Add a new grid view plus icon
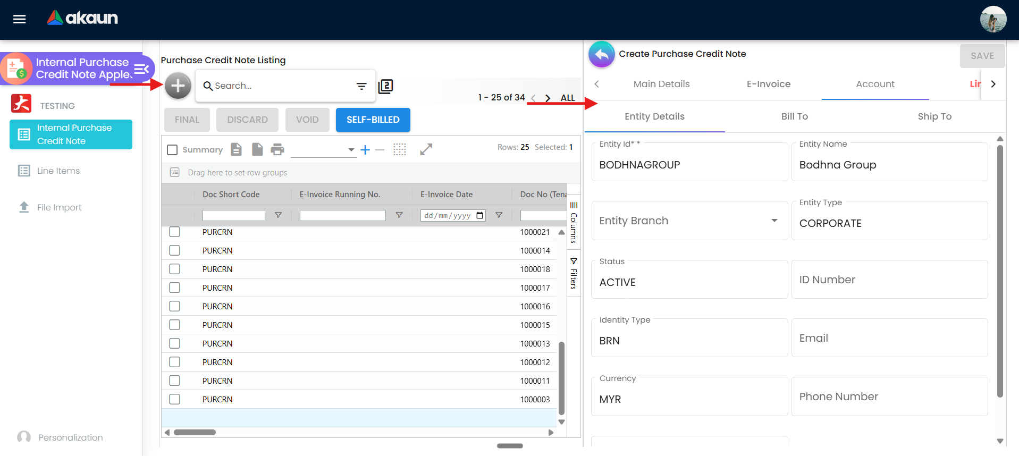This screenshot has height=456, width=1019. click(x=365, y=150)
